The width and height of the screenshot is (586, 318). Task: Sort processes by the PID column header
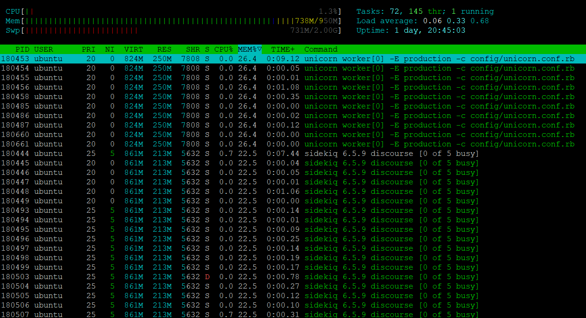[22, 49]
